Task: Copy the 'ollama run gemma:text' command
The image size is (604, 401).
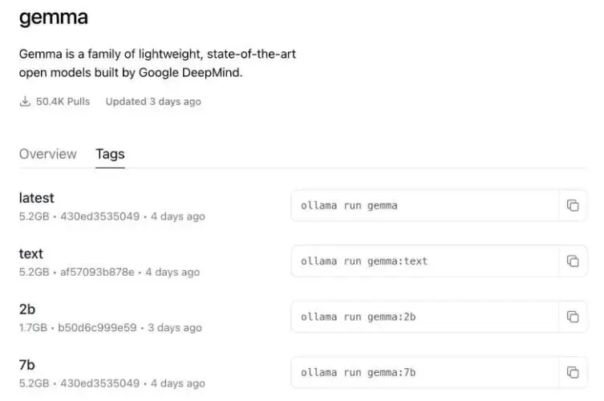Action: click(573, 261)
